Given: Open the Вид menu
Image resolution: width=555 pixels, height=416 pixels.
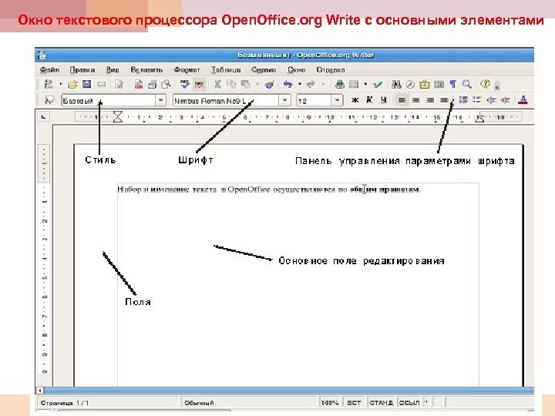Looking at the screenshot, I should point(113,69).
